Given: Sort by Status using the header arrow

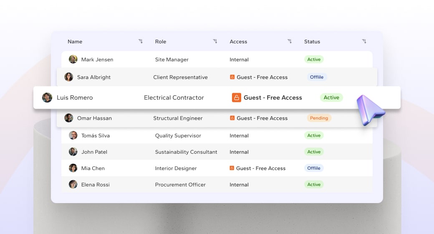Looking at the screenshot, I should [364, 41].
